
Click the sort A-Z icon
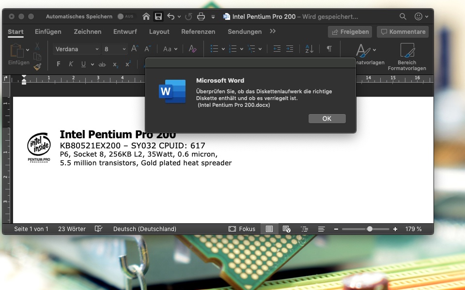pyautogui.click(x=310, y=49)
